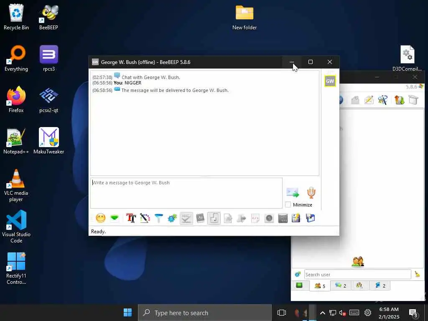Select the 'Chat with George W. Bush.' line
428x321 pixels.
(x=150, y=77)
